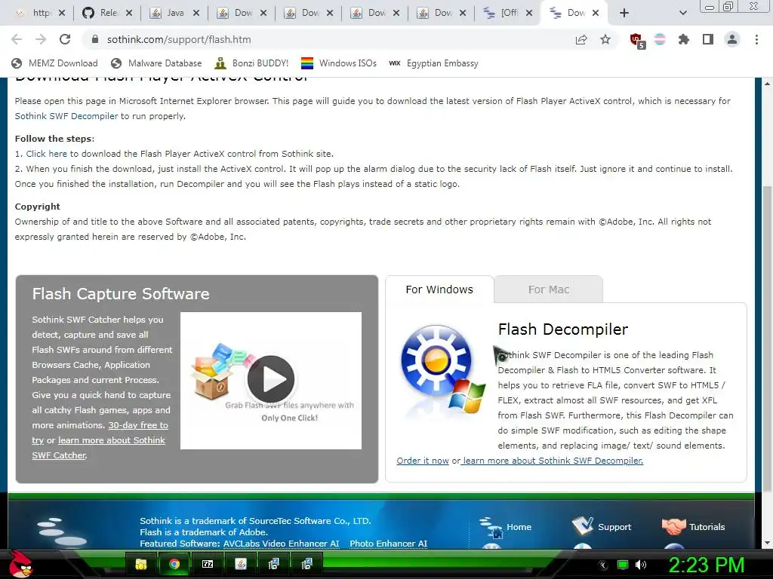
Task: Click the Sothink footer logo
Action: 63,532
